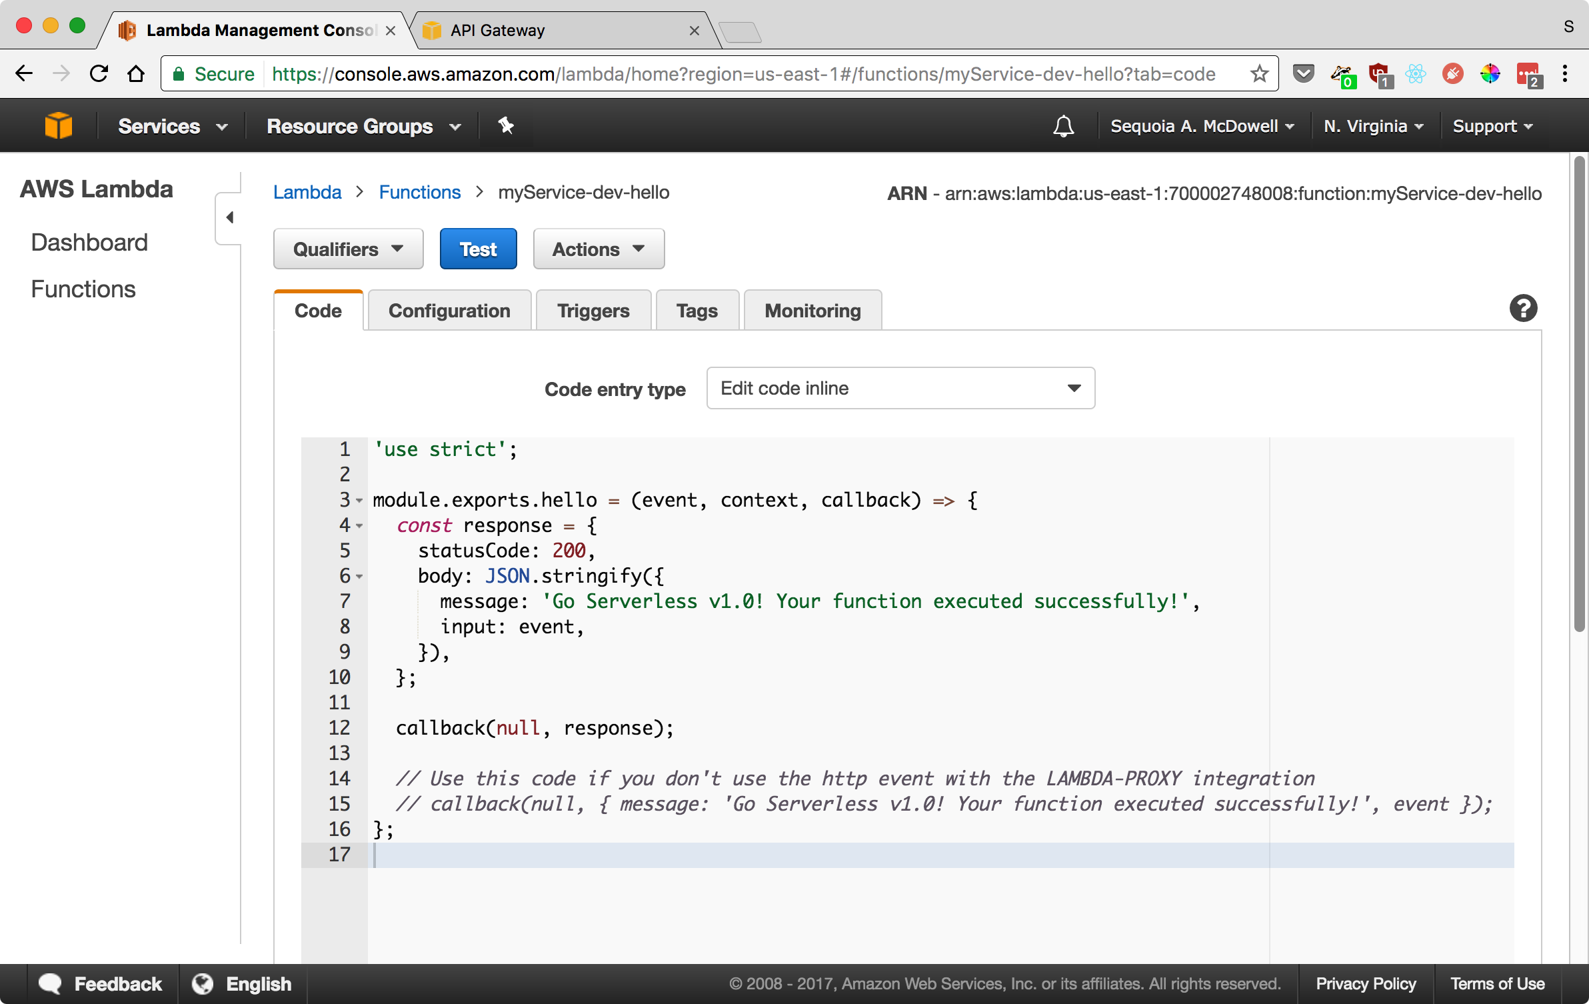Click the red circle extension icon
Screen dimensions: 1589x1004
(1452, 73)
